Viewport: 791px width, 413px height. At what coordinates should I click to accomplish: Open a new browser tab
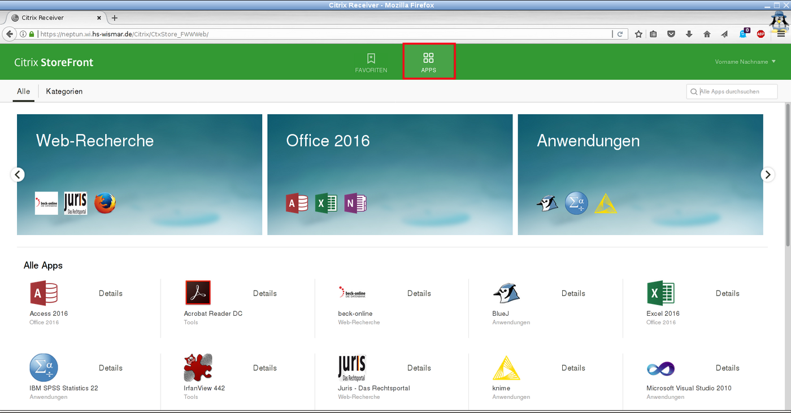(x=115, y=18)
